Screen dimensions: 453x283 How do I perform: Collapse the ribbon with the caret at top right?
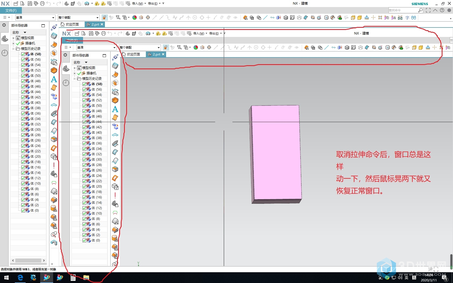point(435,10)
